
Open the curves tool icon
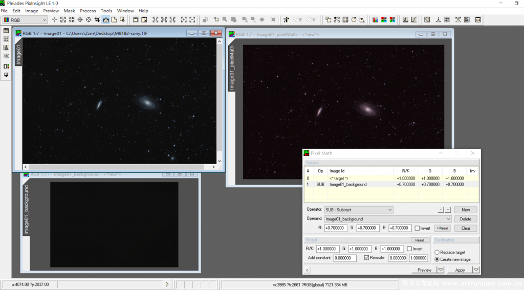(414, 20)
